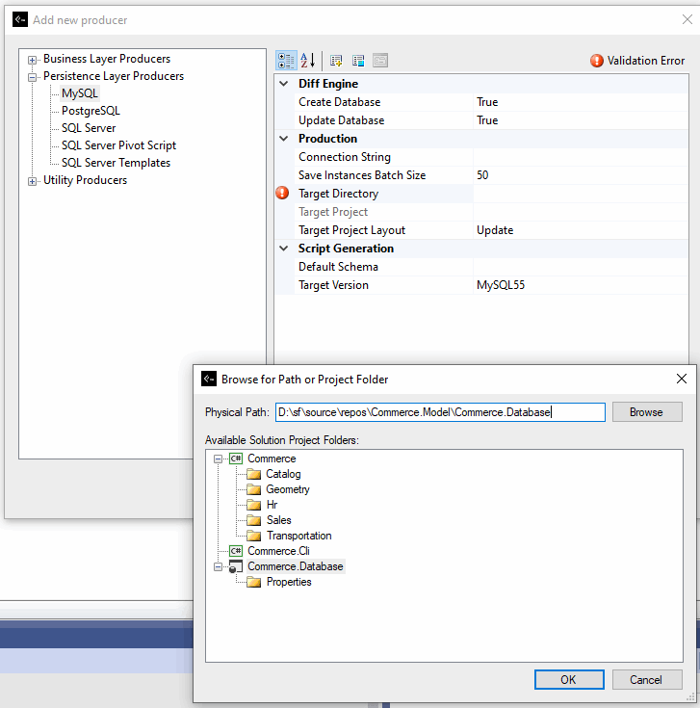Screen dimensions: 700x708
Task: Click the Catalog folder icon
Action: click(x=253, y=474)
